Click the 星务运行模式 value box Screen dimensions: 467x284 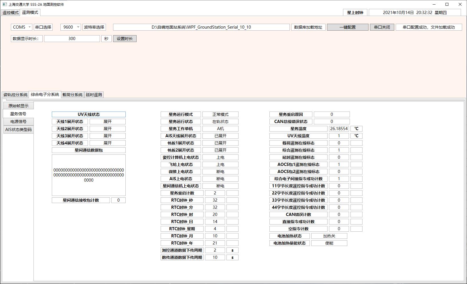220,114
